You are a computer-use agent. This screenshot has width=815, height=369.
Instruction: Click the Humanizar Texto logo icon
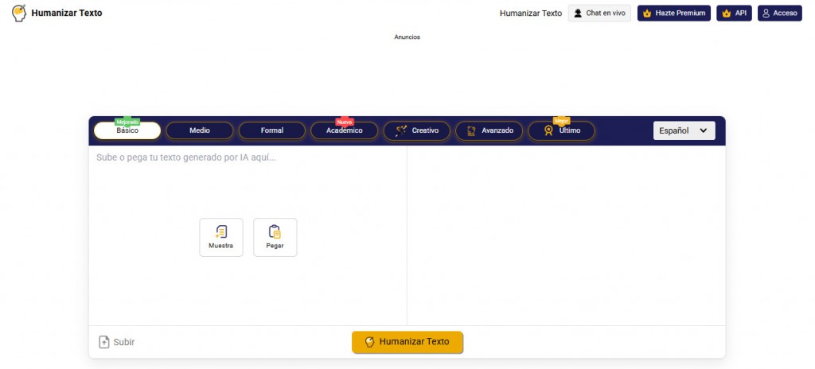[x=19, y=13]
